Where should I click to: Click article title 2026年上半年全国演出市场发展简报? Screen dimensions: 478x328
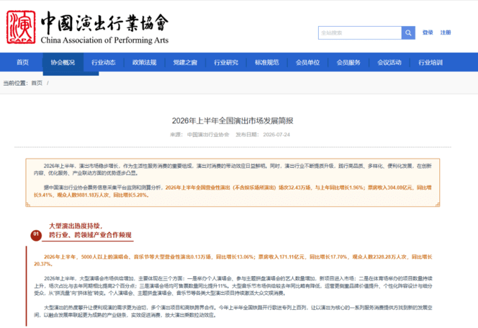[x=233, y=120]
